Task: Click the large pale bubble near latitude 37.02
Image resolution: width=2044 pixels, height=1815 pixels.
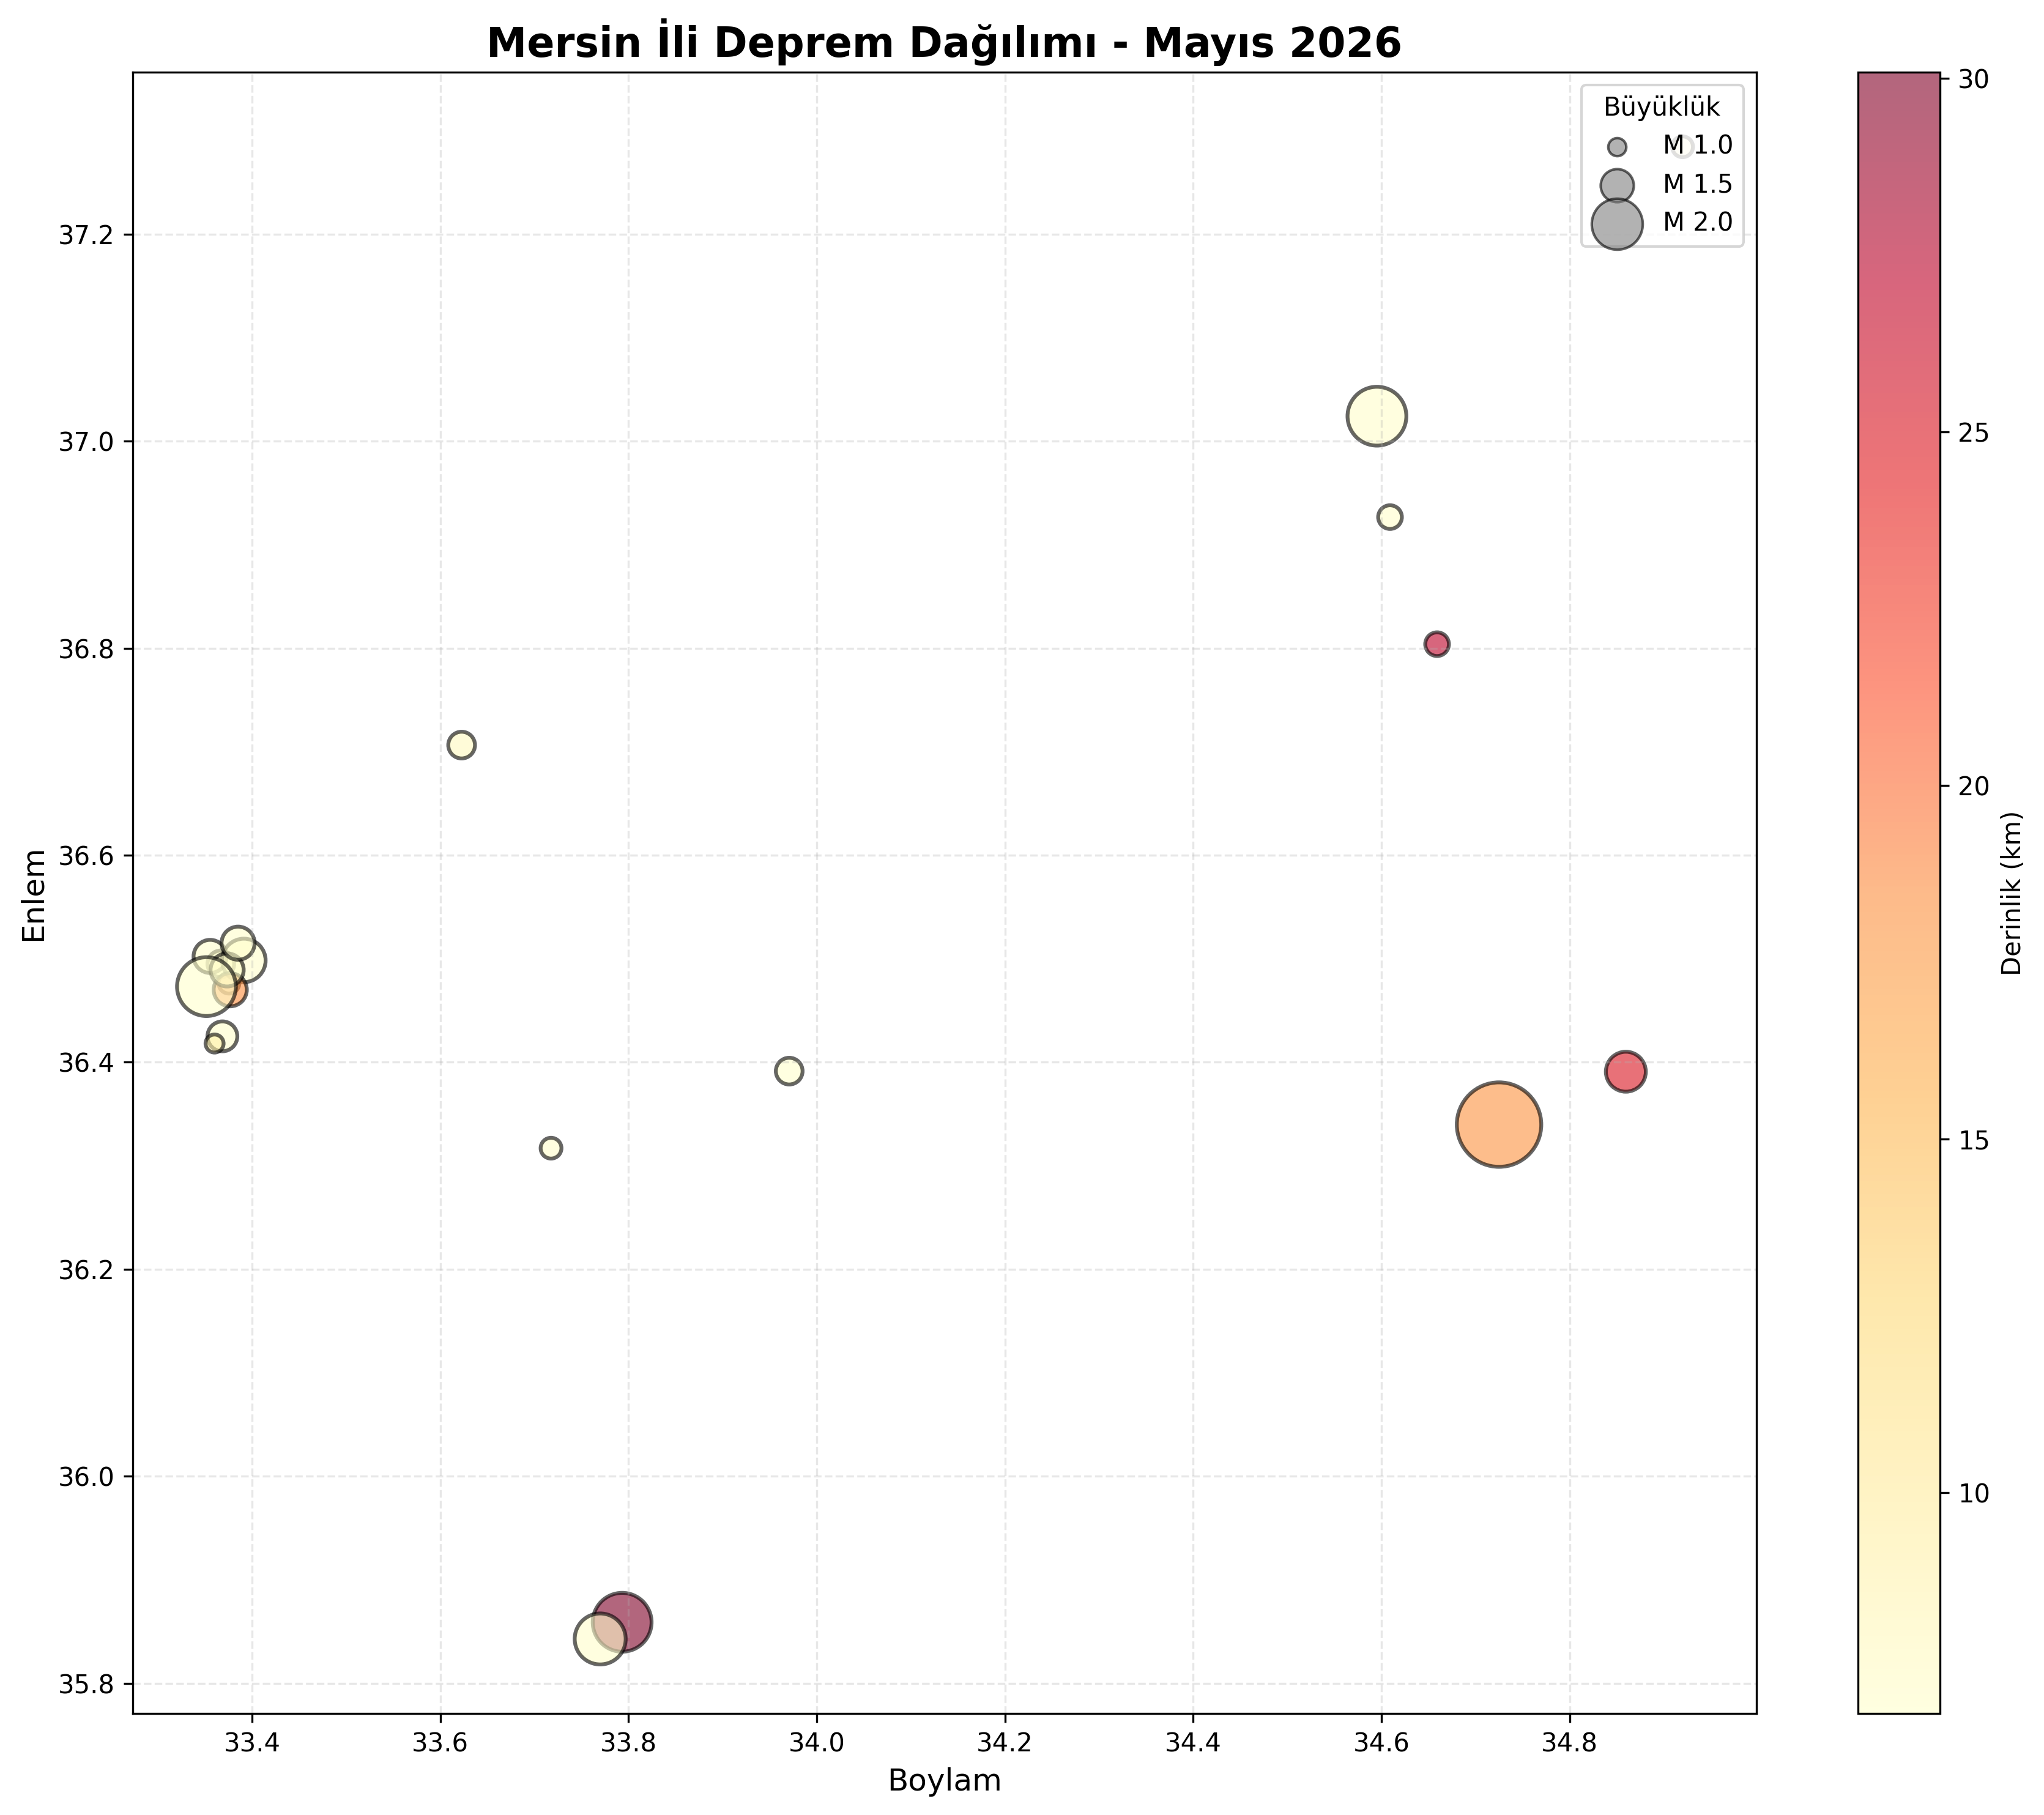Action: (1377, 415)
